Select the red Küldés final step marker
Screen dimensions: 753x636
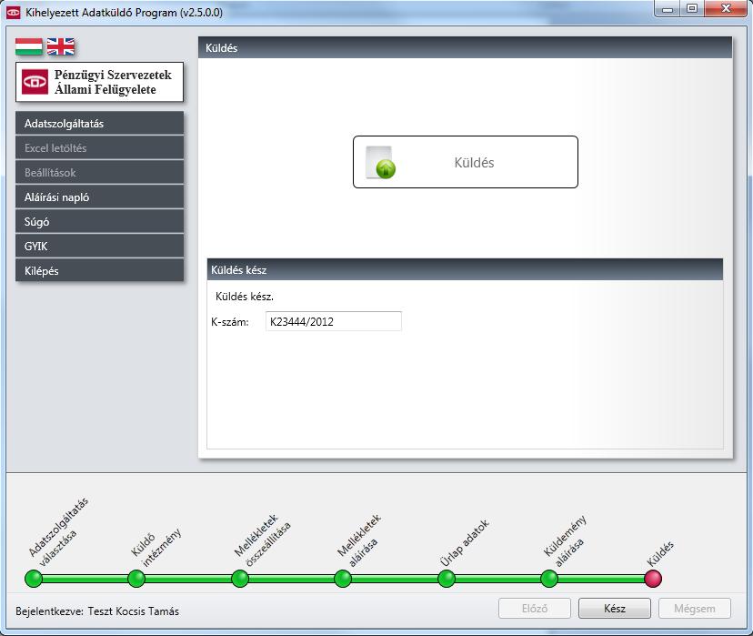[x=653, y=579]
